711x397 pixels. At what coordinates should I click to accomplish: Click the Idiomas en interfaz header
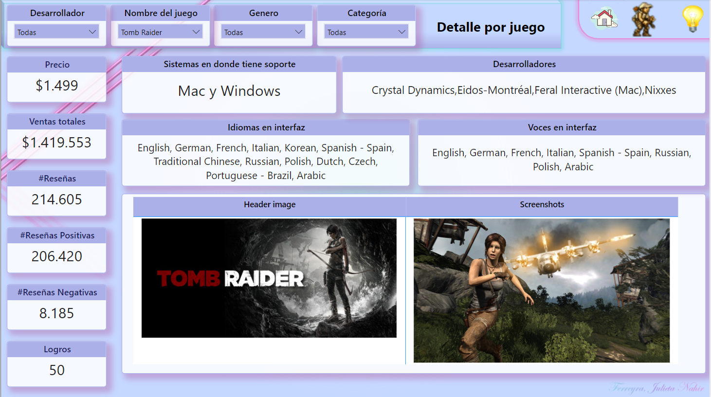tap(266, 127)
